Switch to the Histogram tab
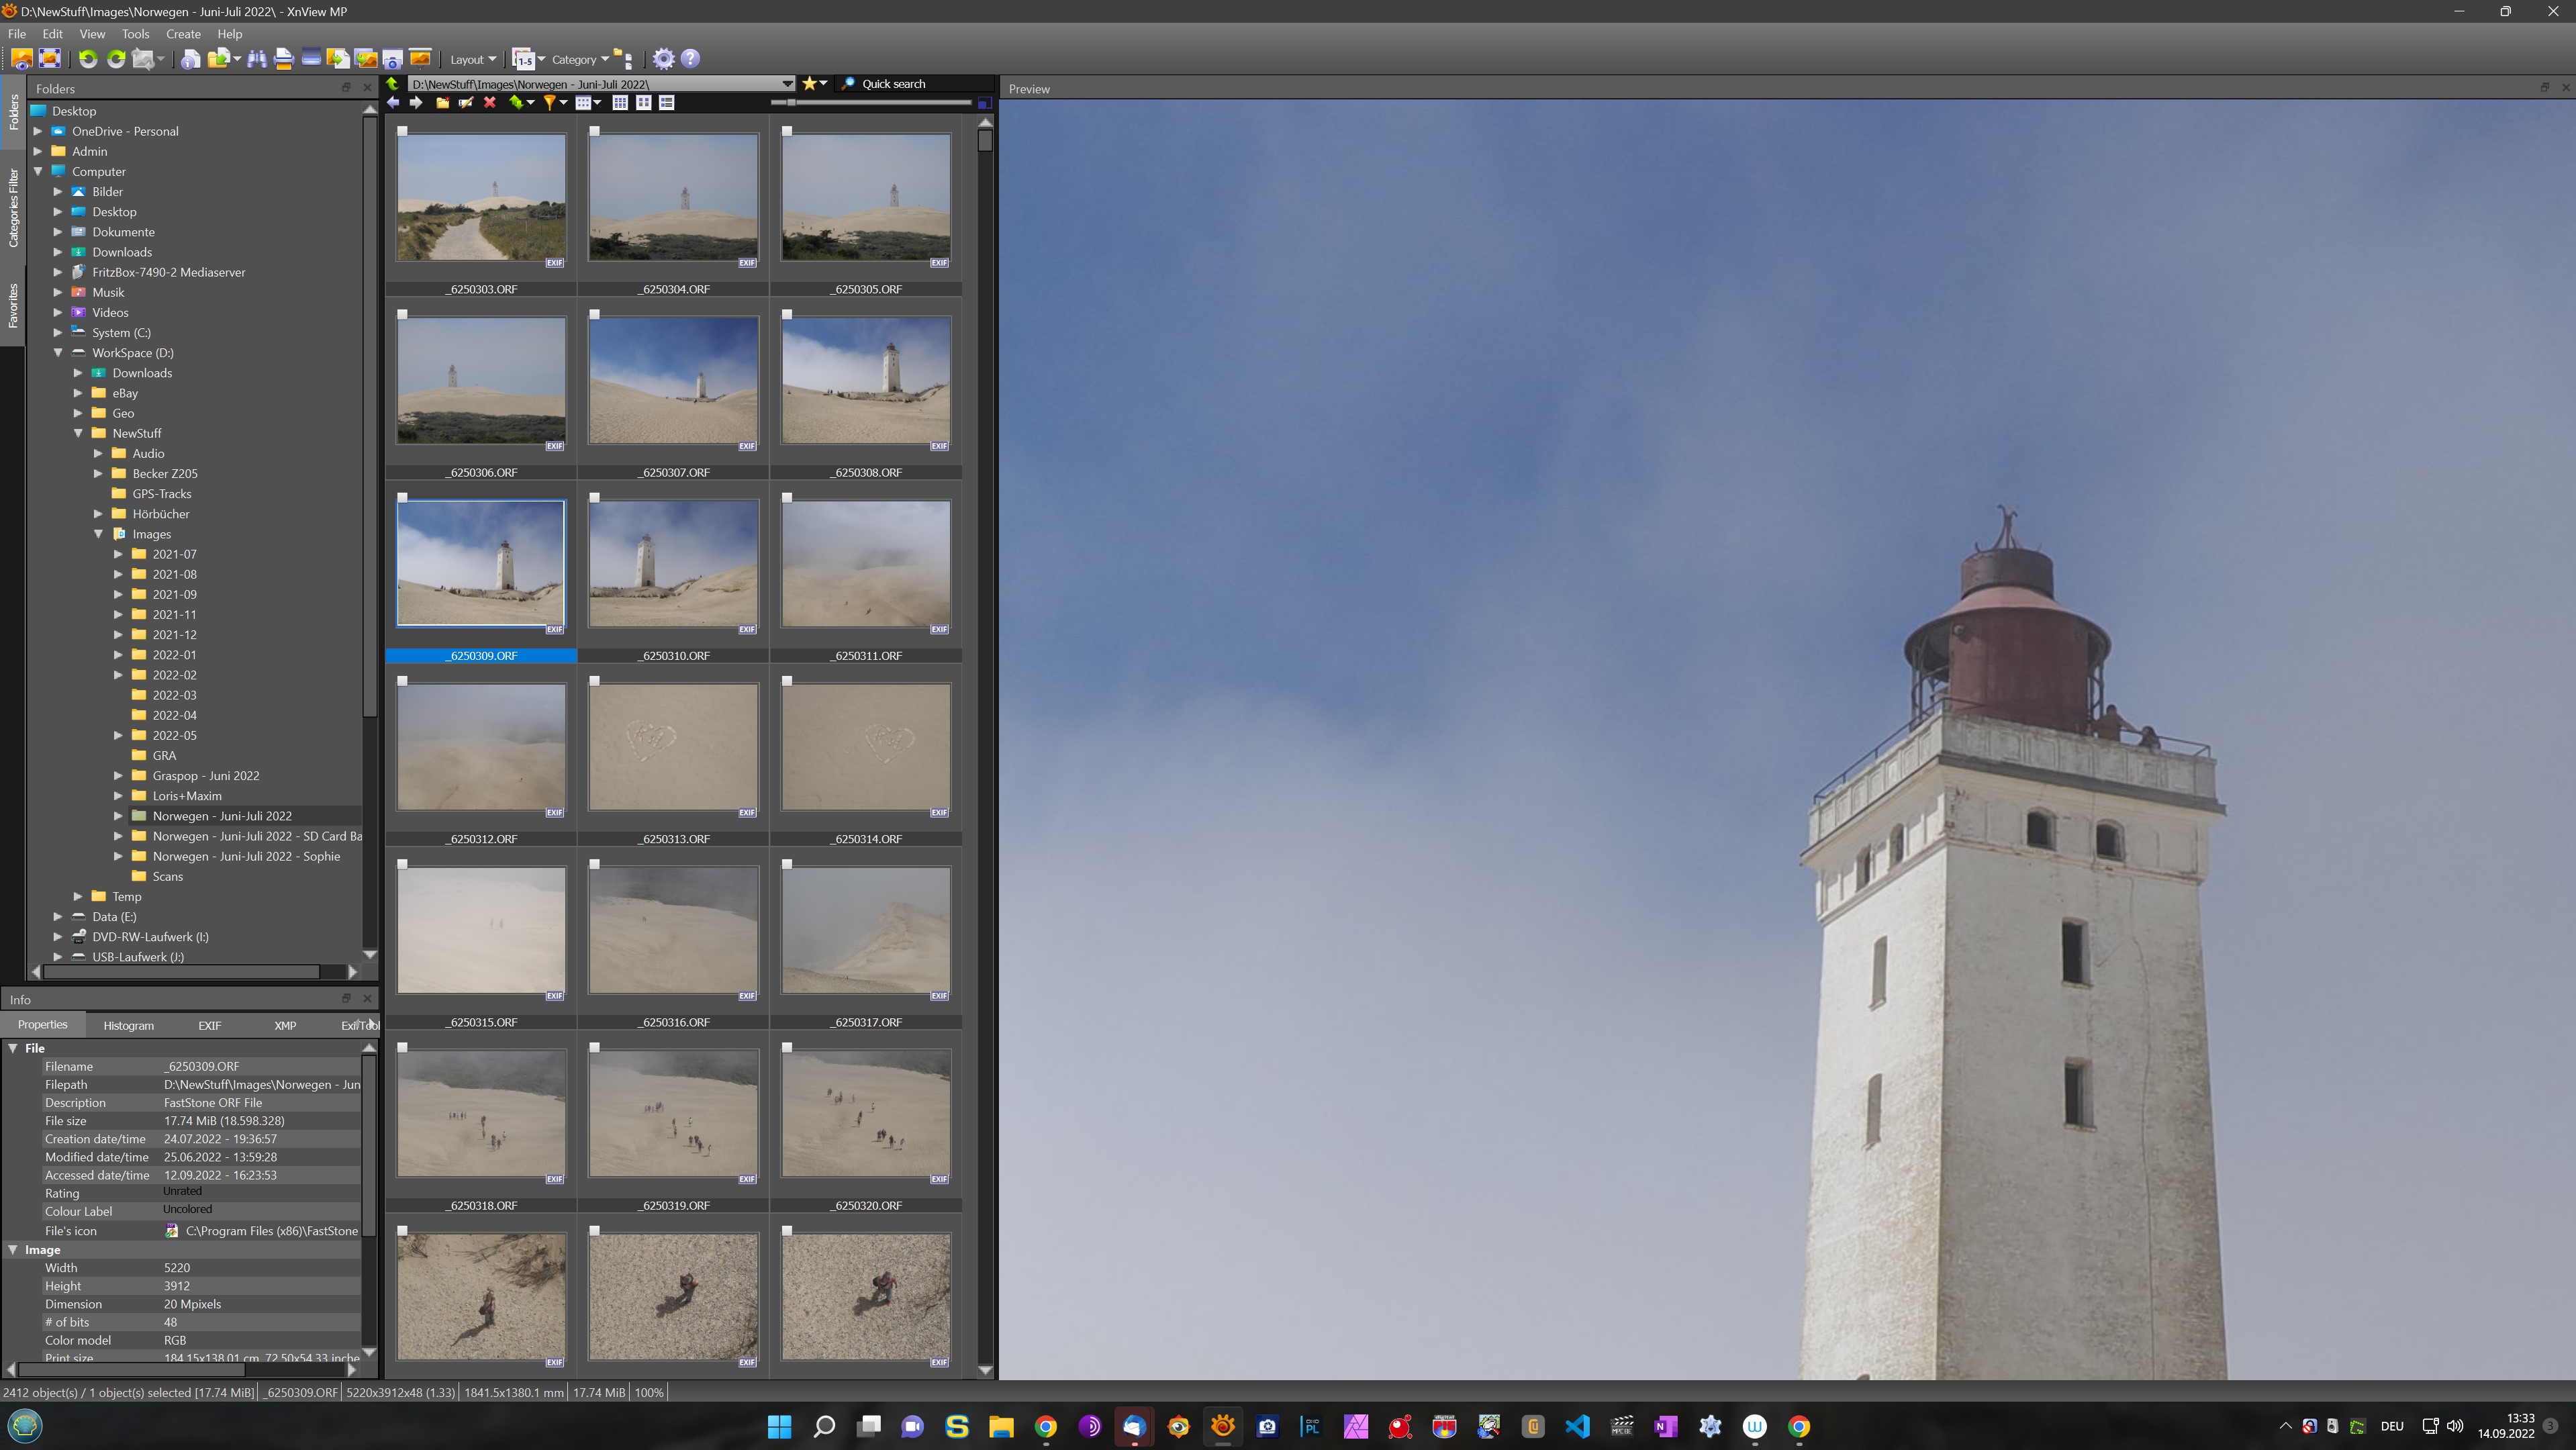The image size is (2576, 1450). pyautogui.click(x=128, y=1025)
